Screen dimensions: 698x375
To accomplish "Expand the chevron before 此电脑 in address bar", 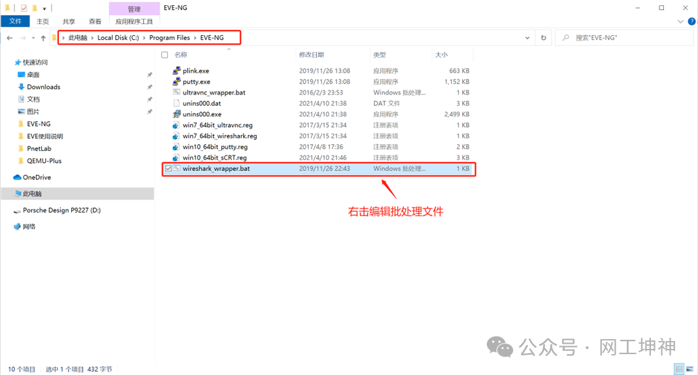I will coord(63,38).
